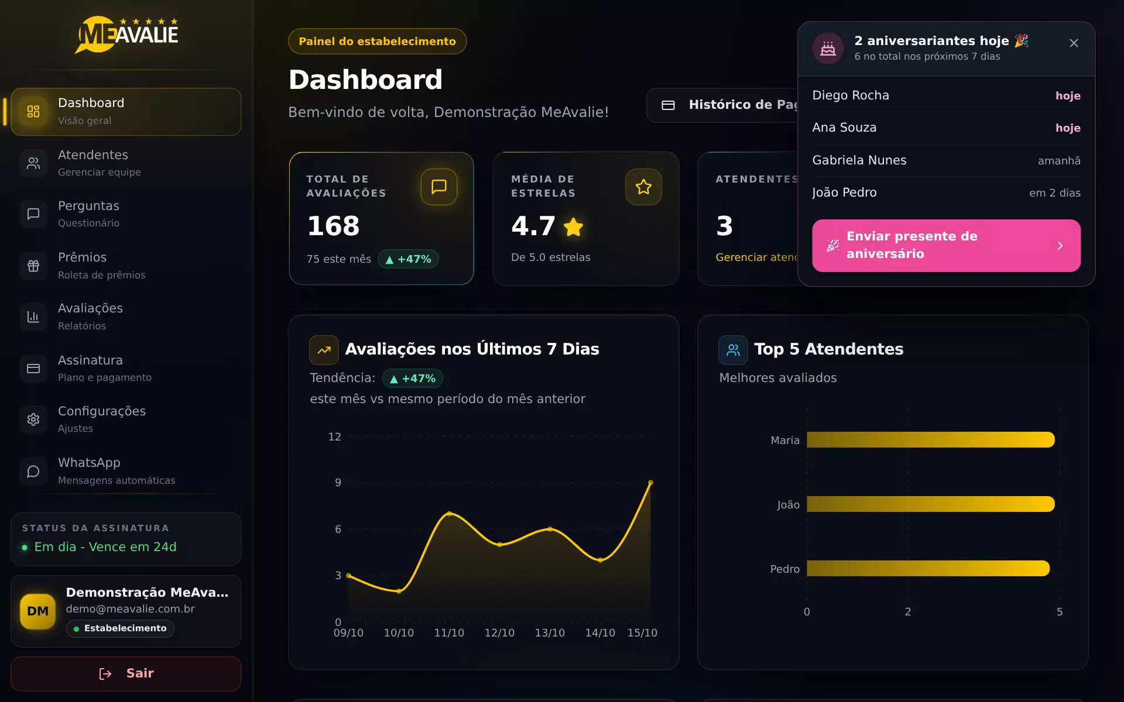Click the Configurações gear icon
Screen dimensions: 1124x702
point(33,419)
